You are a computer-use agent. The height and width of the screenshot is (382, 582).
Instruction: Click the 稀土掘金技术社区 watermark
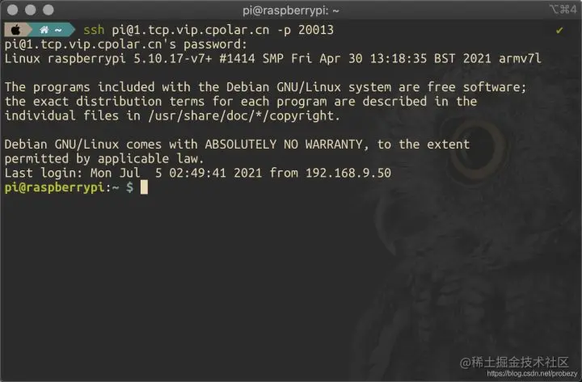(514, 362)
